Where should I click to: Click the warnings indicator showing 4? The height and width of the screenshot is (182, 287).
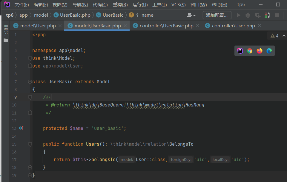tap(274, 36)
